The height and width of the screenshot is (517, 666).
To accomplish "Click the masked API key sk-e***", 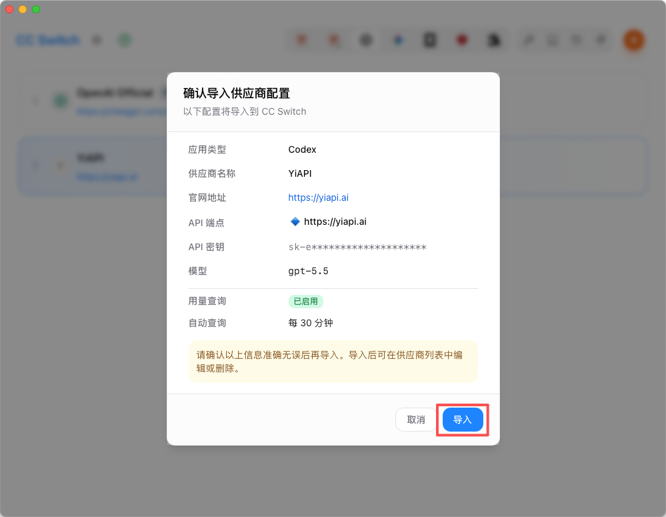I will pos(357,247).
